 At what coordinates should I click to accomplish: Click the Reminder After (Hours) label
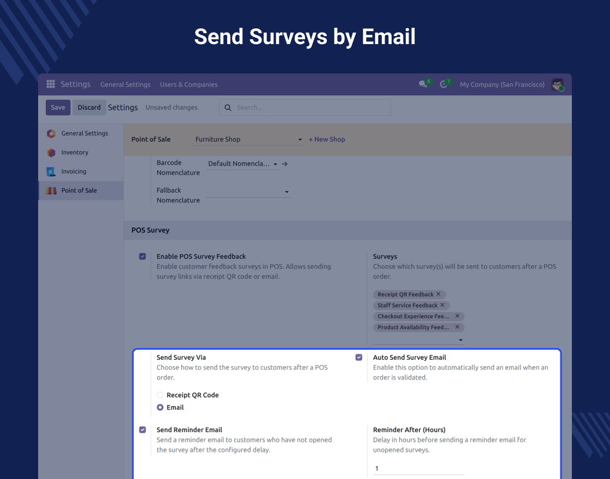409,429
